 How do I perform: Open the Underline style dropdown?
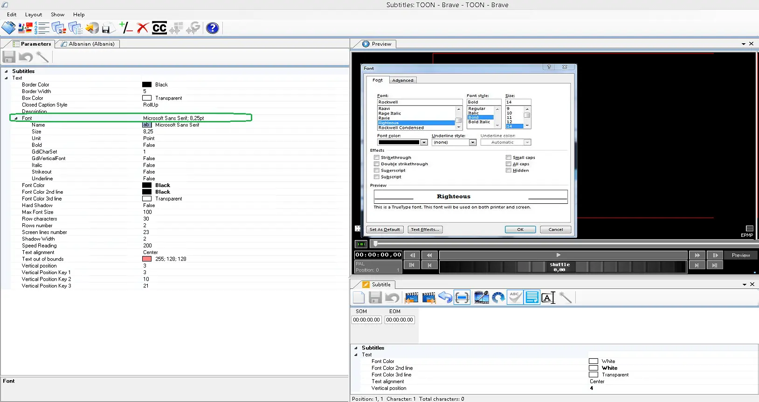[x=472, y=142]
